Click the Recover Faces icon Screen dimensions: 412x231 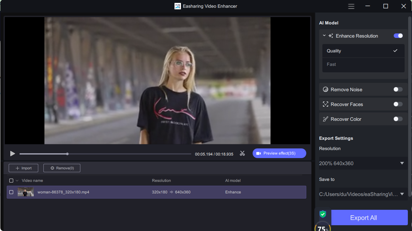(326, 104)
